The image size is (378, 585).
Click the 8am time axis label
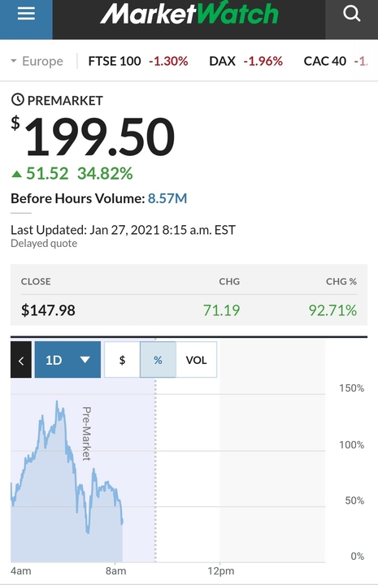(x=115, y=571)
